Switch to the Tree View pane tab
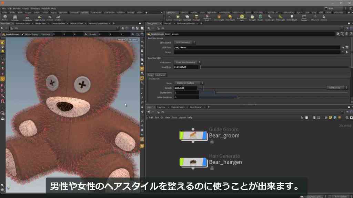 [x=161, y=107]
